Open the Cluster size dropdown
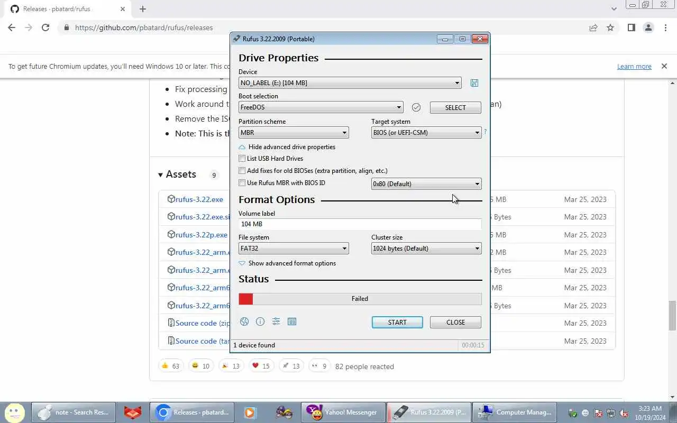The width and height of the screenshot is (677, 423). (x=426, y=249)
